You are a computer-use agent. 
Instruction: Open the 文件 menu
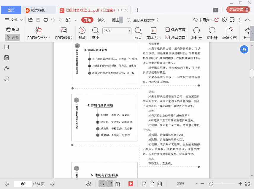[14, 20]
